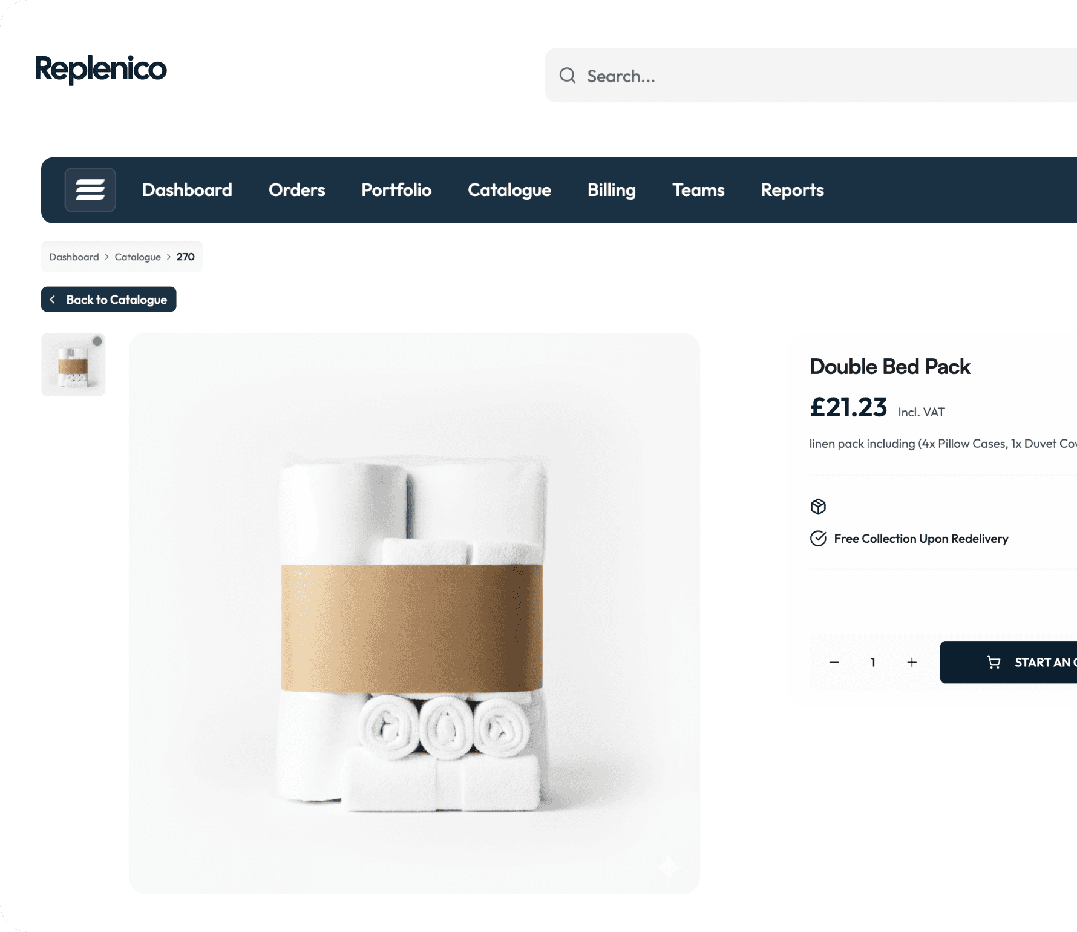Open the Dashboard nav item
This screenshot has height=932, width=1077.
[187, 190]
